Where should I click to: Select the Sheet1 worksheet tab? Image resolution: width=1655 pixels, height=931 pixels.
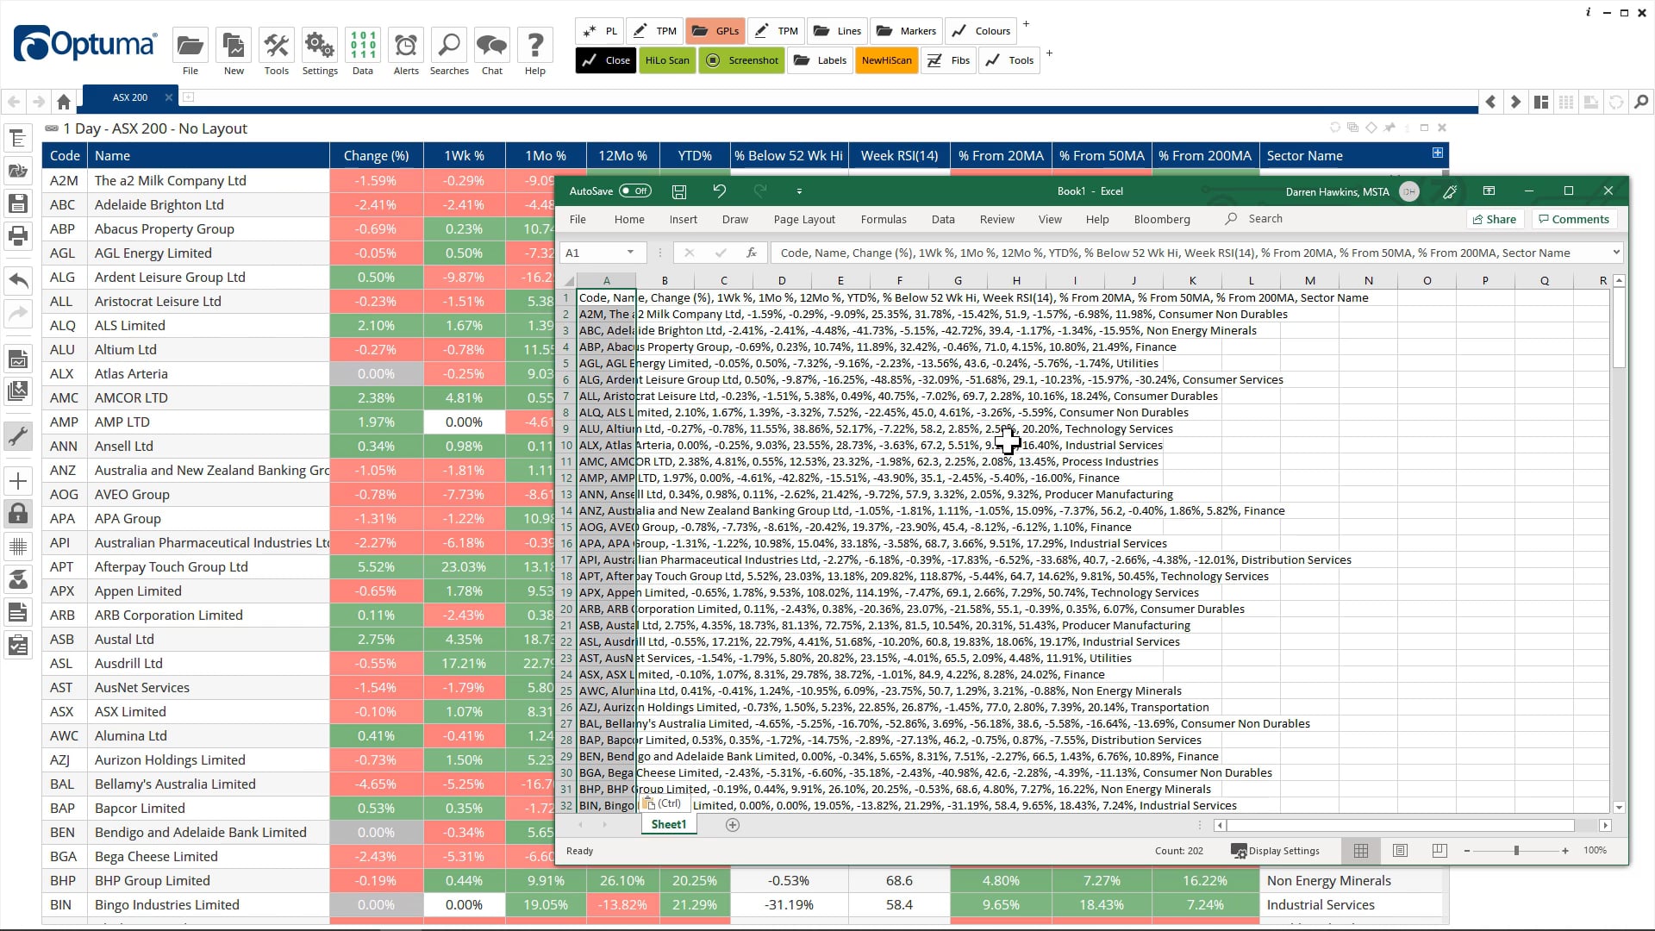pyautogui.click(x=669, y=824)
